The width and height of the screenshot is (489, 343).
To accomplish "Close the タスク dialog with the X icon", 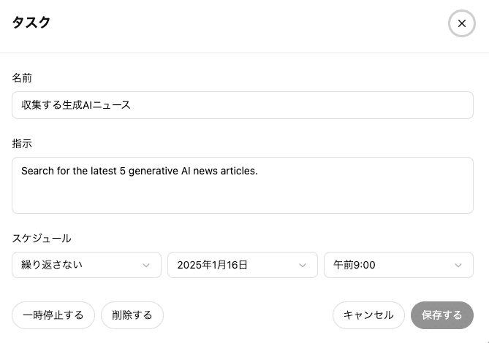I will point(461,23).
